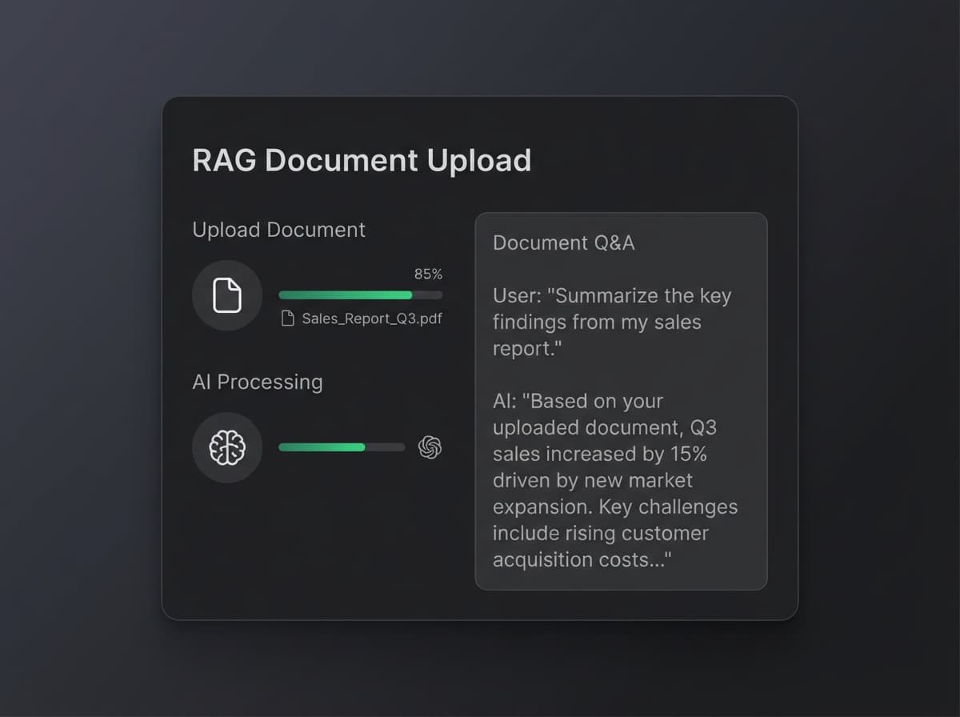The width and height of the screenshot is (960, 717).
Task: Click the small file icon beside Sales_Report_Q3.pdf
Action: click(x=286, y=318)
